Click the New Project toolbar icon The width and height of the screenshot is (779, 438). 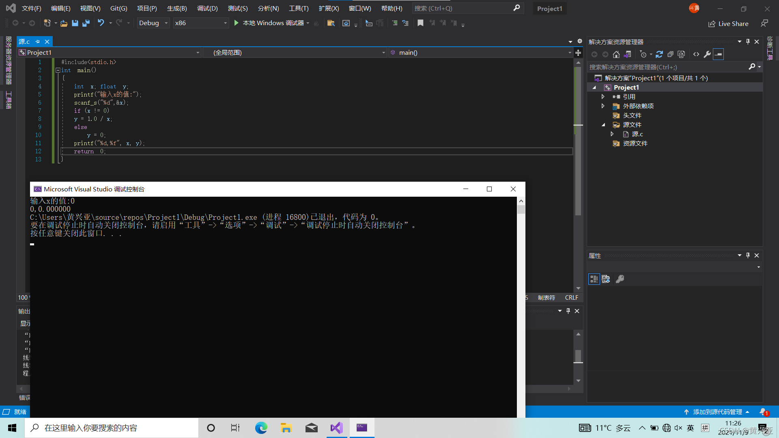coord(47,23)
